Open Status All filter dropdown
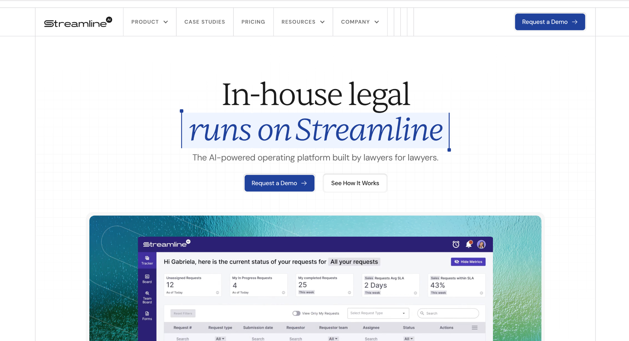629x341 pixels. click(x=408, y=339)
